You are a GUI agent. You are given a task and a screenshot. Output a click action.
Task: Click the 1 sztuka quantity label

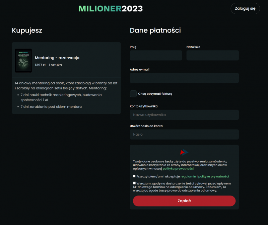pos(55,65)
